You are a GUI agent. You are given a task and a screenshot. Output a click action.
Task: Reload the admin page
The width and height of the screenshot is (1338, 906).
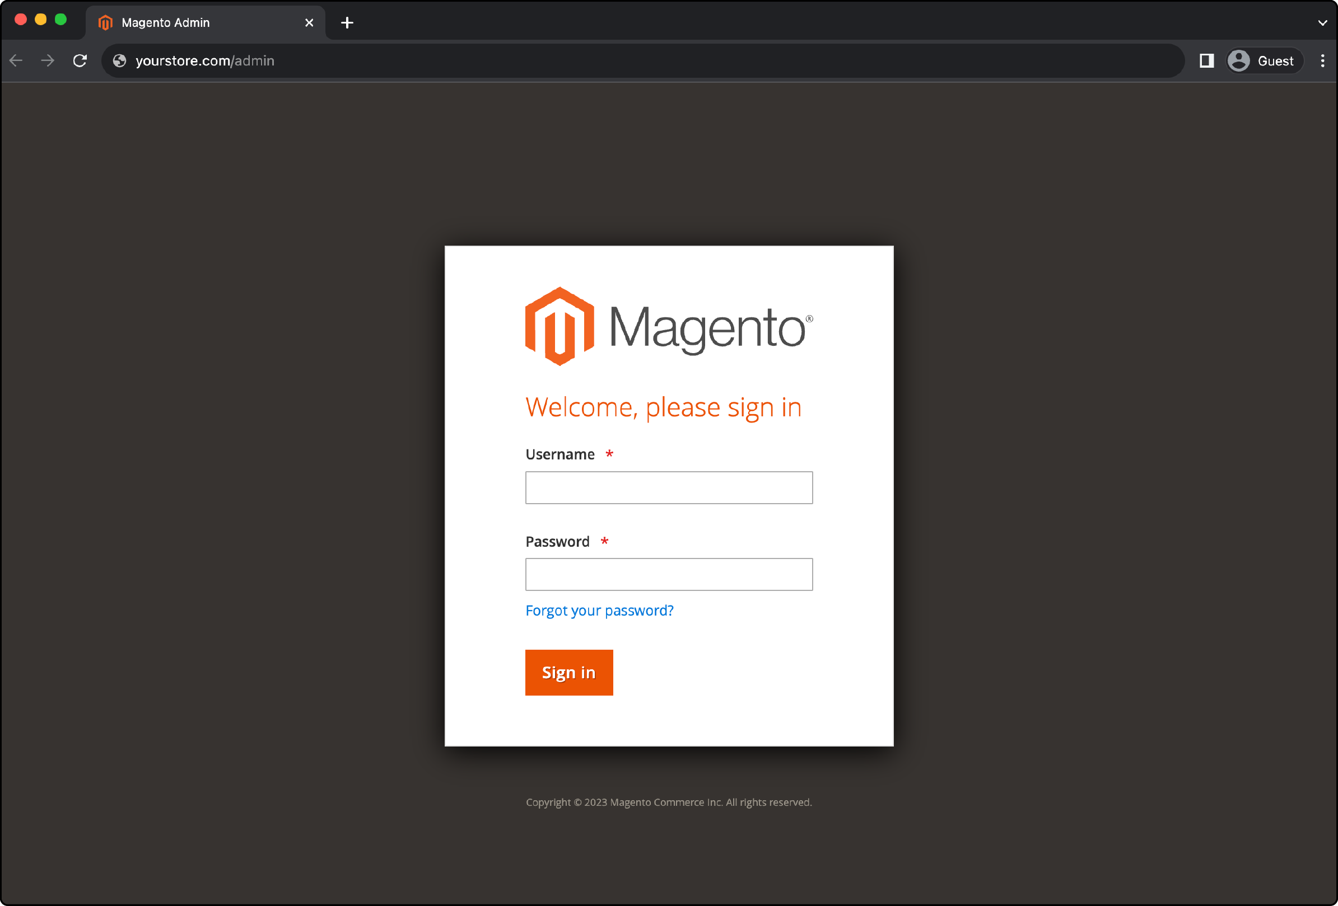(x=80, y=60)
